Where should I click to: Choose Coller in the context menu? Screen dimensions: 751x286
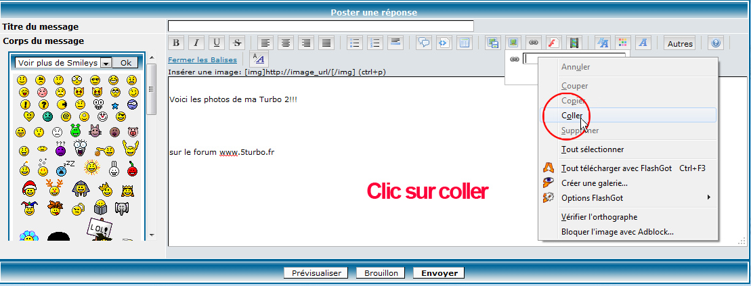(x=628, y=115)
